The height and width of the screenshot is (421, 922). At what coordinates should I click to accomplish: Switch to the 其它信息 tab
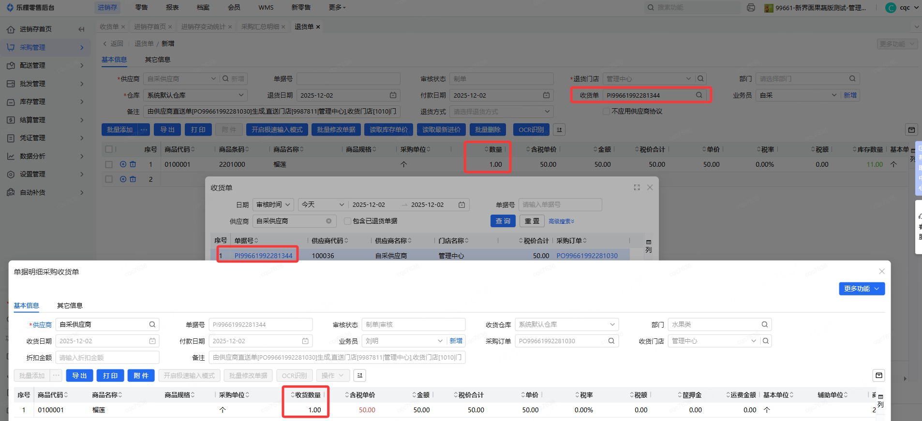[158, 59]
